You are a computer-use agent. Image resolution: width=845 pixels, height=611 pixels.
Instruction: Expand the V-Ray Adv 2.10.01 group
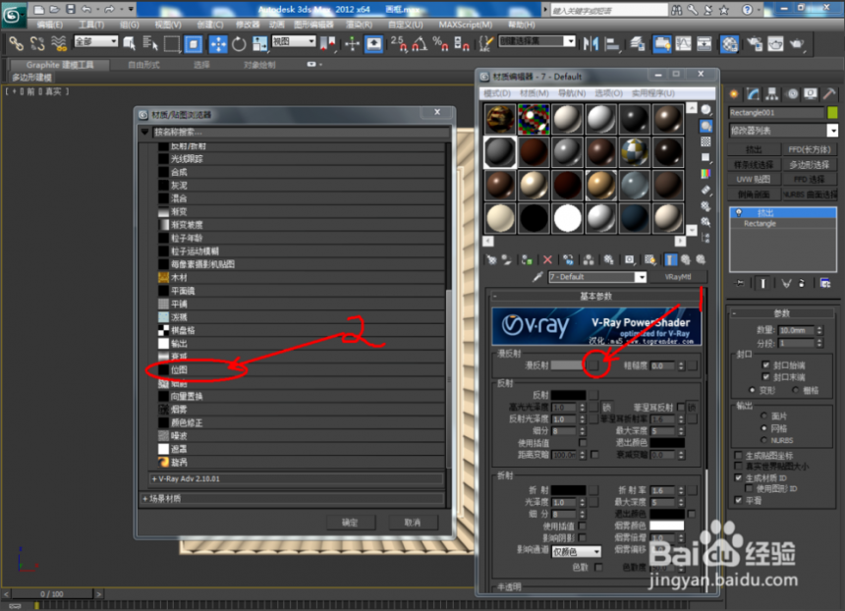click(x=297, y=478)
